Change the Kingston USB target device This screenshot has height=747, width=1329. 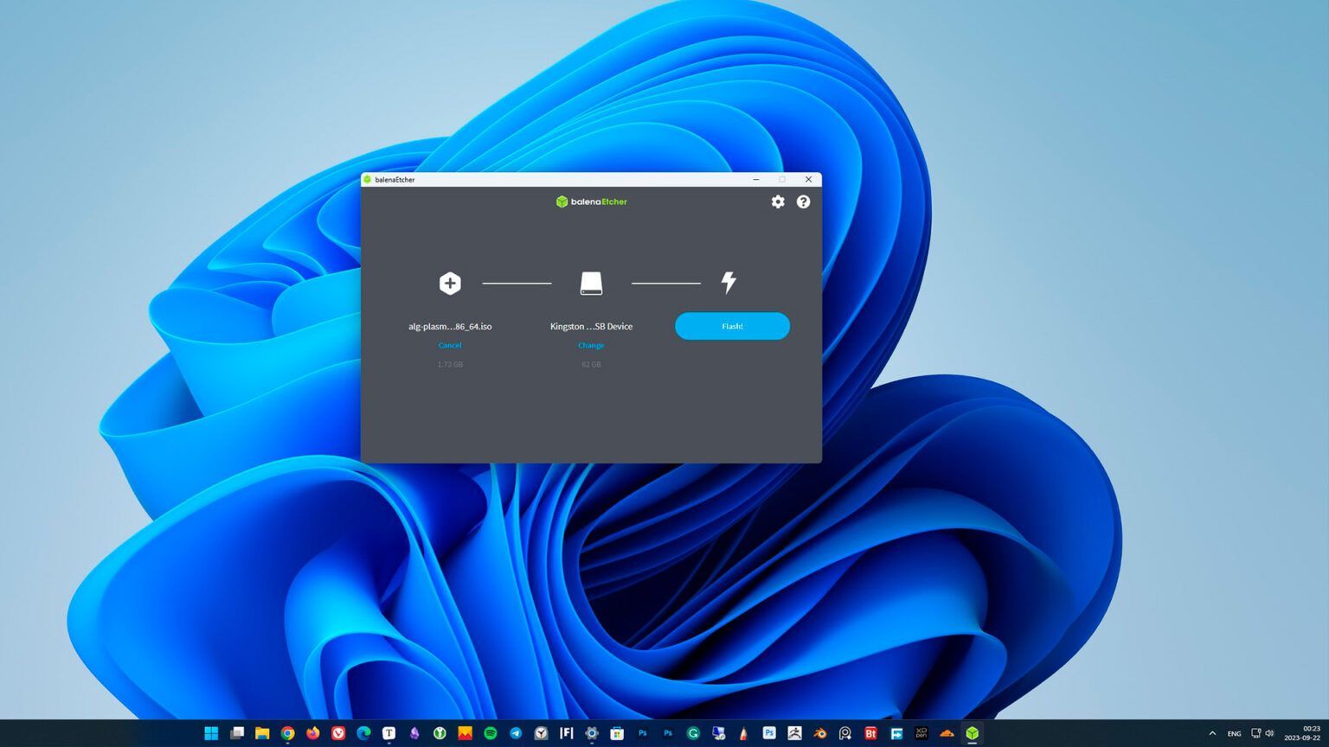[x=591, y=345]
